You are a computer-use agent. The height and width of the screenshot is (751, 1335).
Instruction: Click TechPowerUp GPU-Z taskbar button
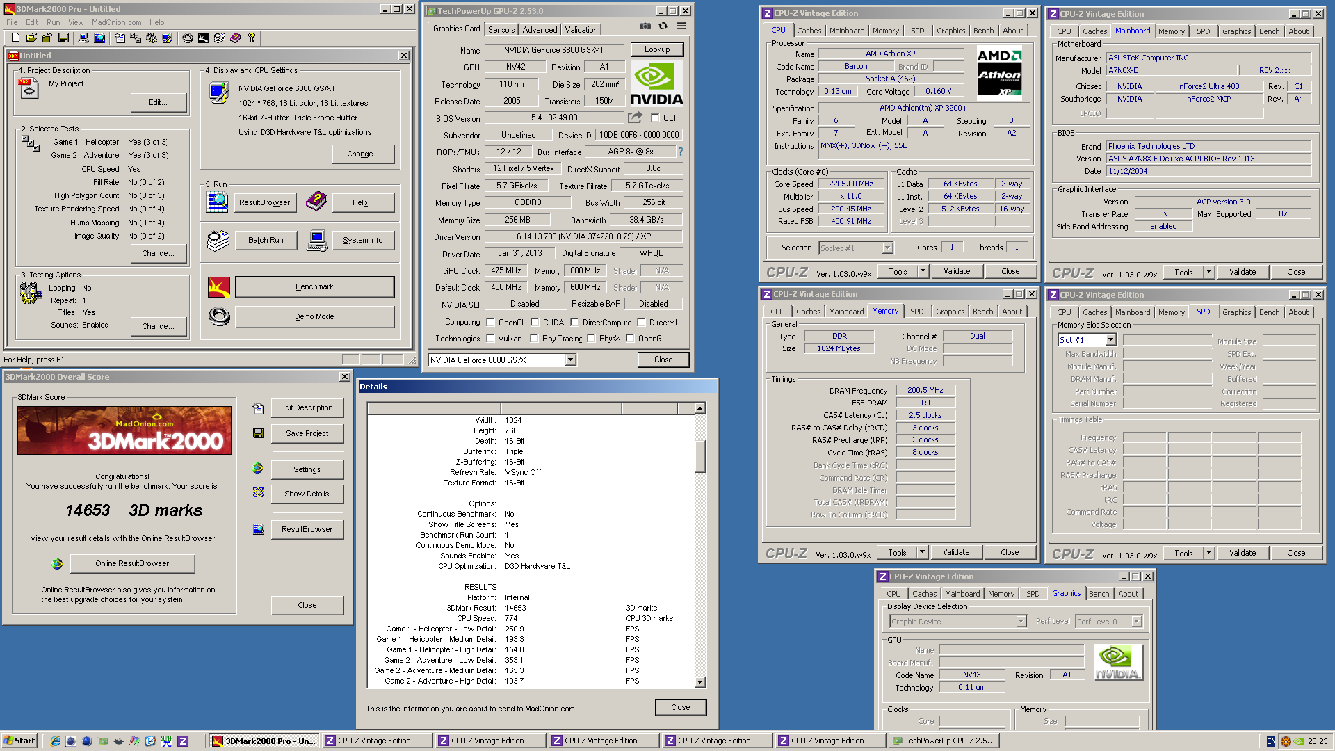944,741
